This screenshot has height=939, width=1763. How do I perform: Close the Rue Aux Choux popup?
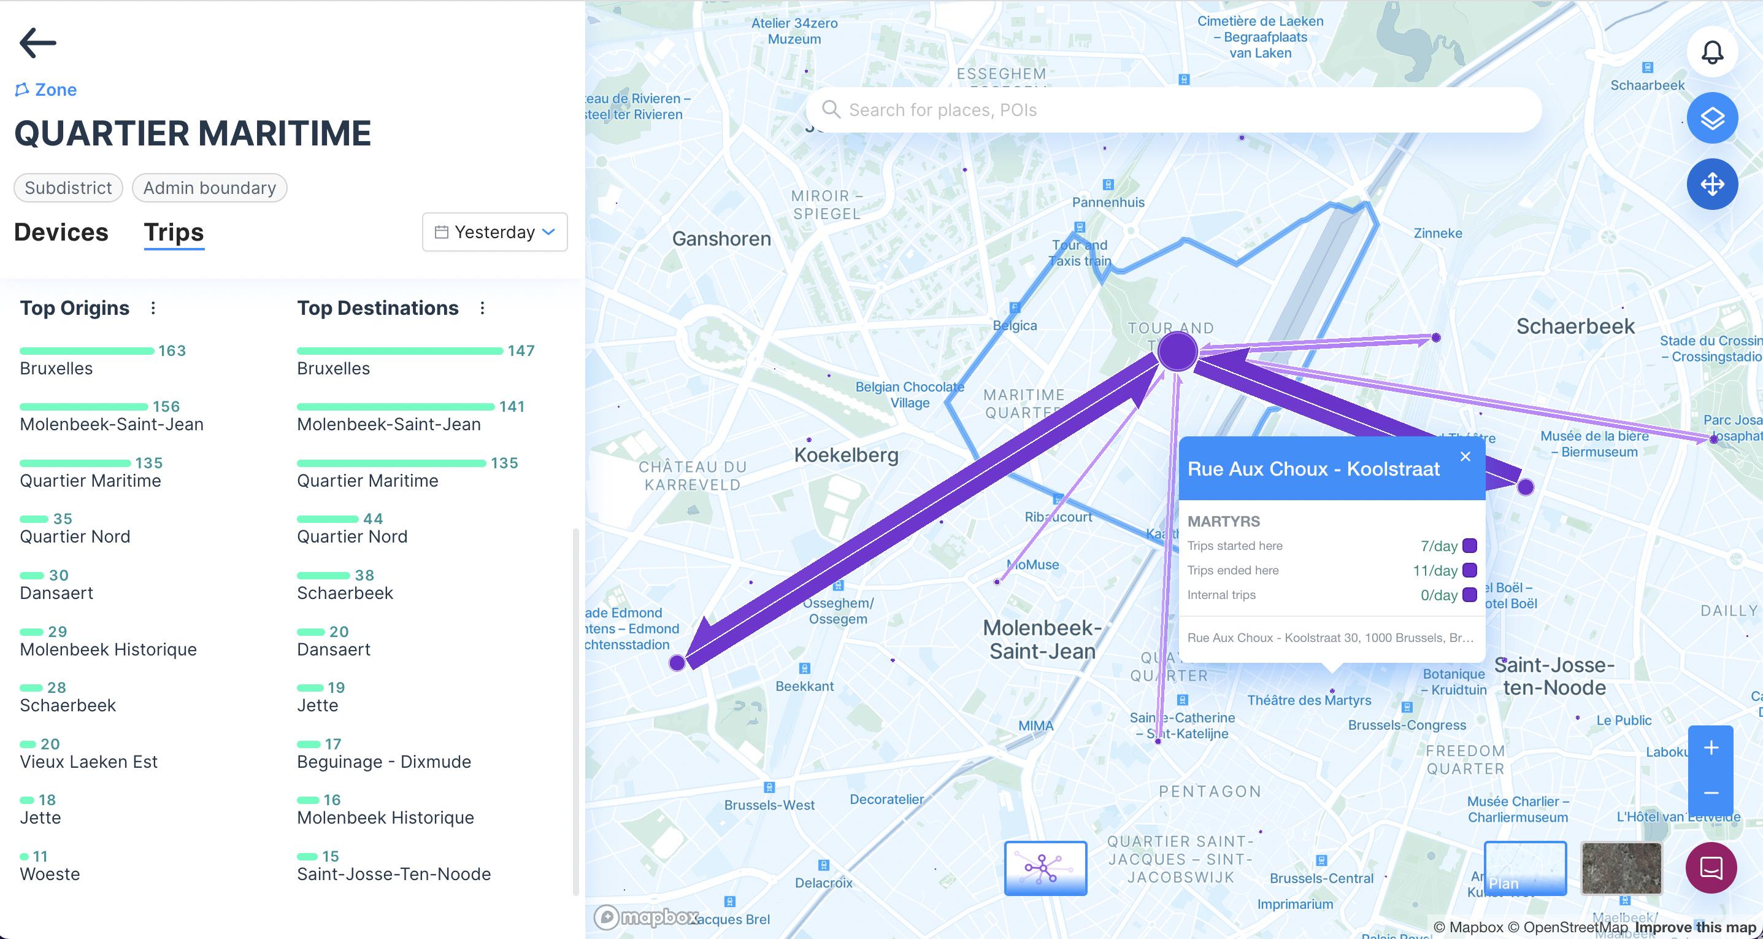pyautogui.click(x=1465, y=457)
